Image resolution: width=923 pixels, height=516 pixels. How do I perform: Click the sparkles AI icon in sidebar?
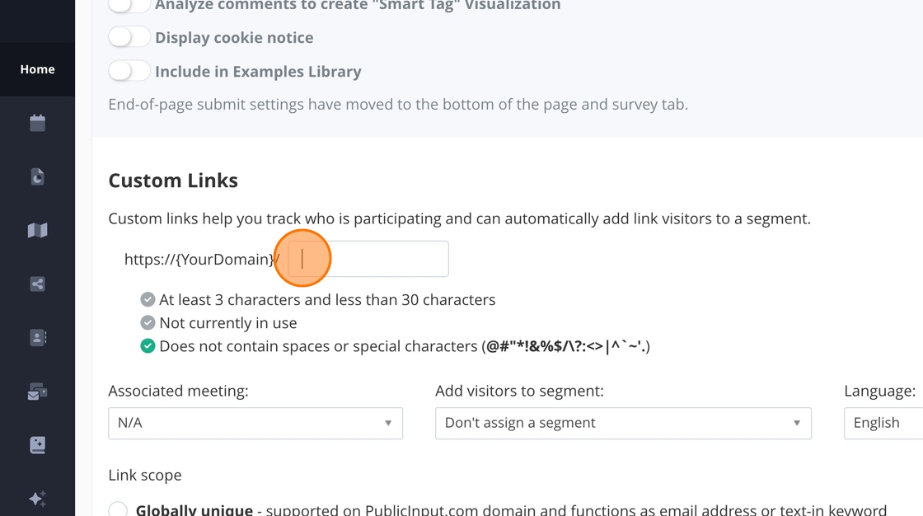(37, 499)
